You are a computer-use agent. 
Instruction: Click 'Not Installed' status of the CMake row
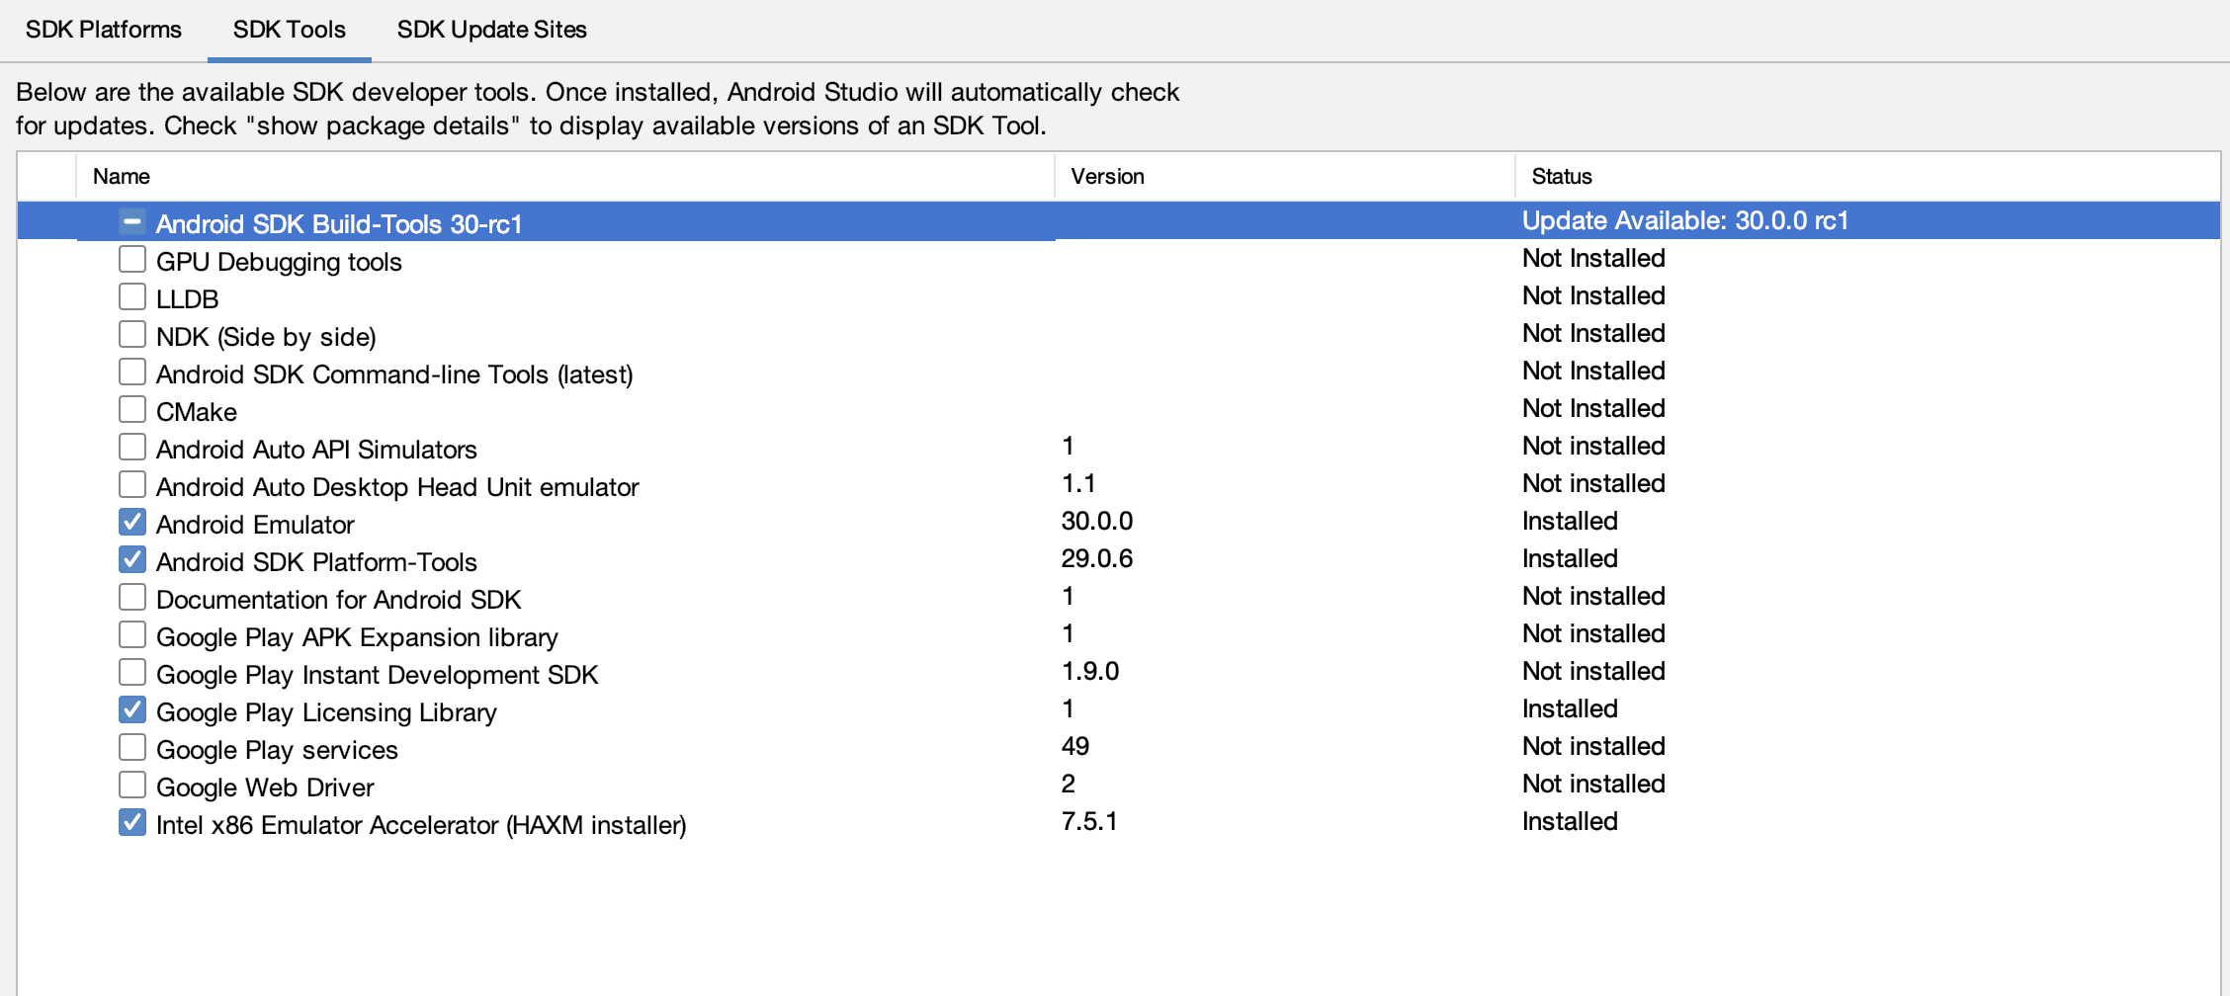pyautogui.click(x=1593, y=408)
